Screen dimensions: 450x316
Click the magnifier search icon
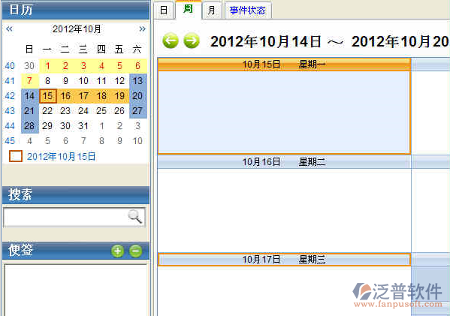click(x=134, y=216)
